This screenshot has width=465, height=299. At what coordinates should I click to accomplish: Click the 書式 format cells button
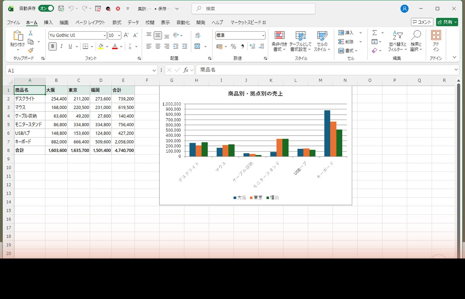(x=348, y=50)
